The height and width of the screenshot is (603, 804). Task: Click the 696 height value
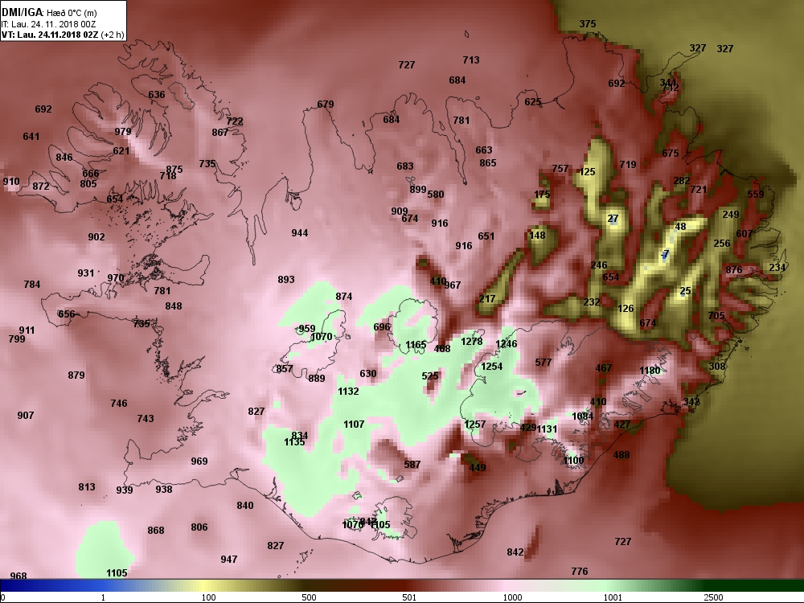382,327
